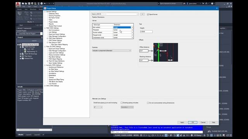
Task: Collapse the Isometric DWG Settings node
Action: coord(45,65)
